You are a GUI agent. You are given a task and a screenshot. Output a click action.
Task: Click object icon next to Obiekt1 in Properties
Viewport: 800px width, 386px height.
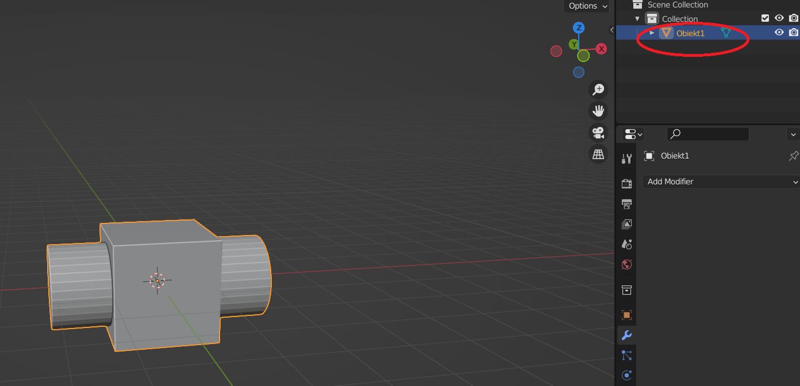pyautogui.click(x=649, y=156)
